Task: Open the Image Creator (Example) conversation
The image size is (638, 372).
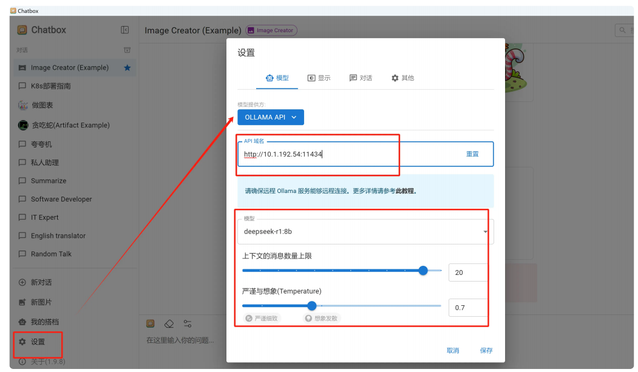Action: point(75,67)
